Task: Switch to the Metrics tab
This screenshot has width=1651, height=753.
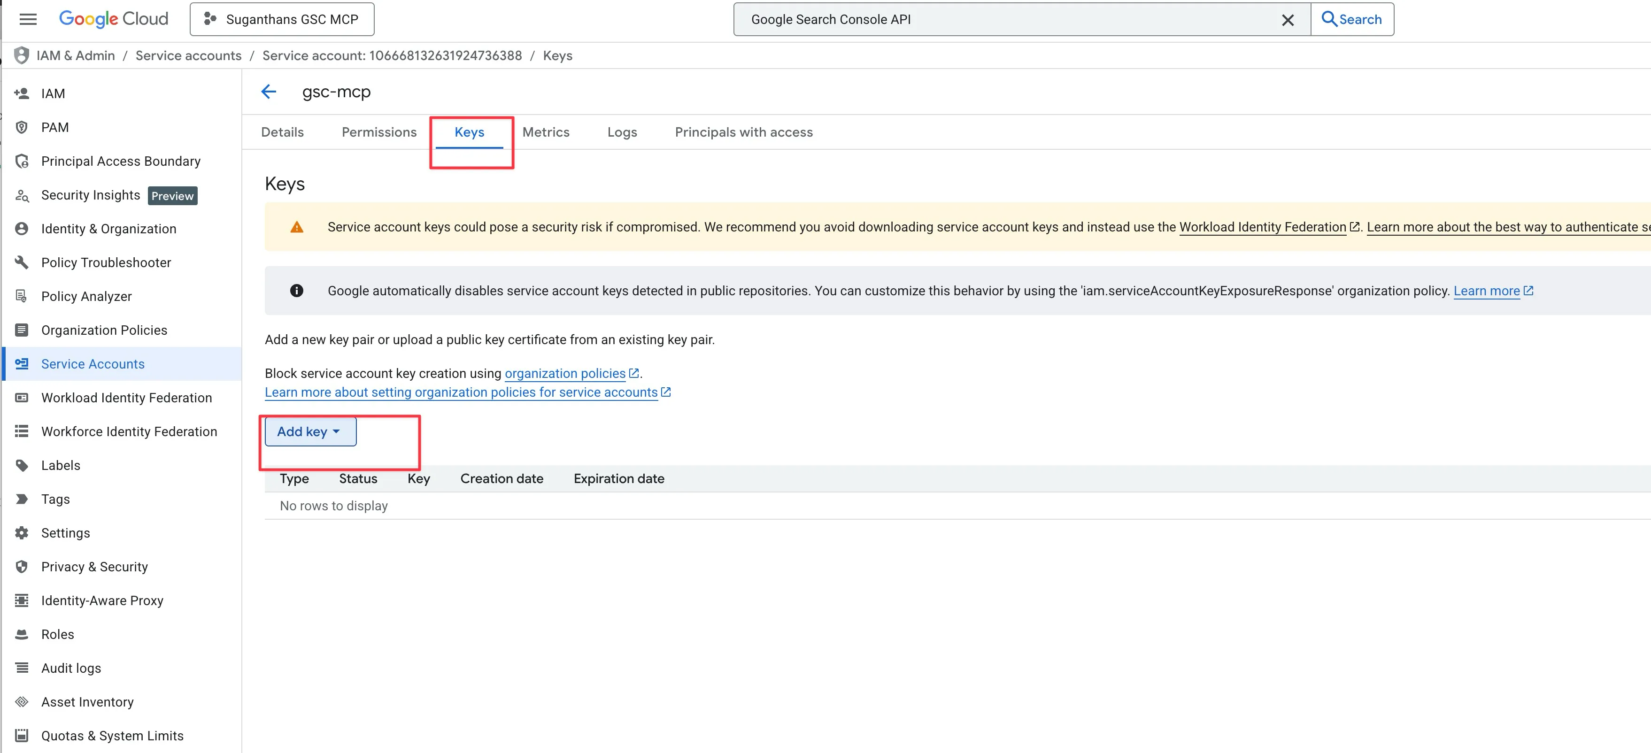Action: pyautogui.click(x=546, y=132)
